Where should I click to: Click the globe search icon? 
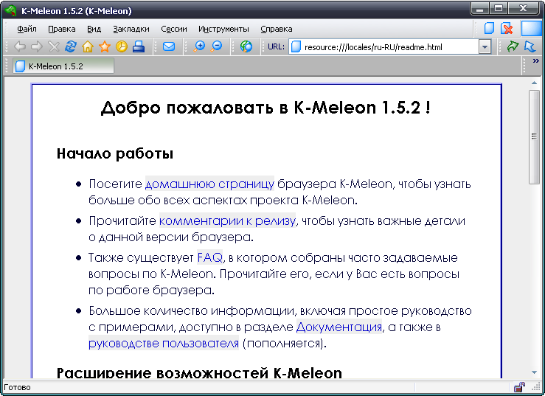[246, 46]
